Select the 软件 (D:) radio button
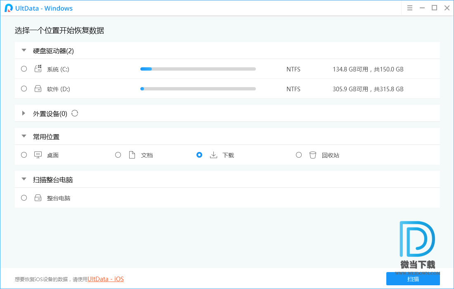The width and height of the screenshot is (454, 289). coord(24,89)
